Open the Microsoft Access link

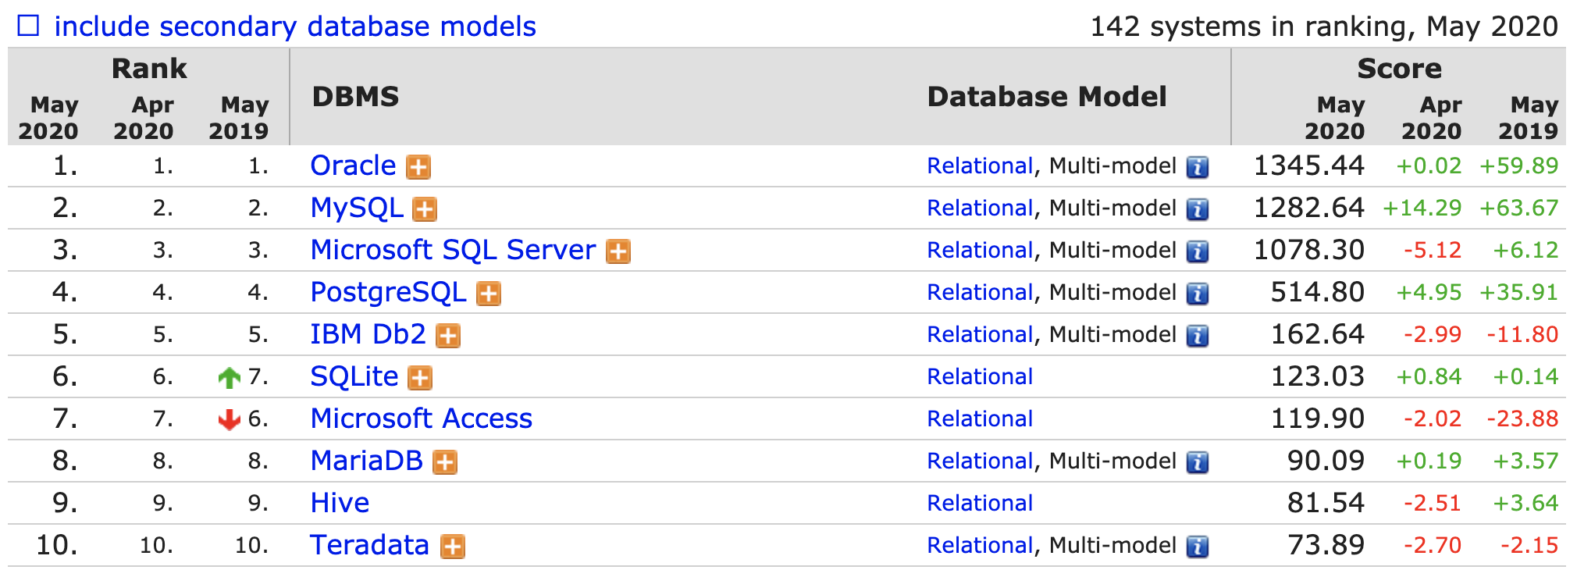click(x=421, y=419)
